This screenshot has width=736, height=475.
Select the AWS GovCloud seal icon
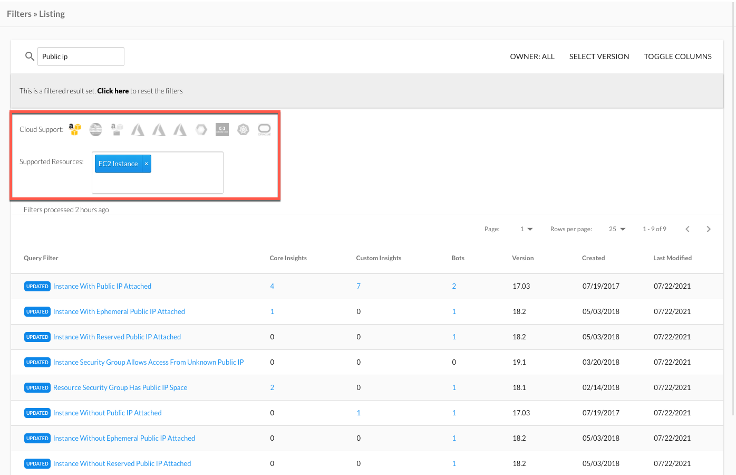point(96,129)
